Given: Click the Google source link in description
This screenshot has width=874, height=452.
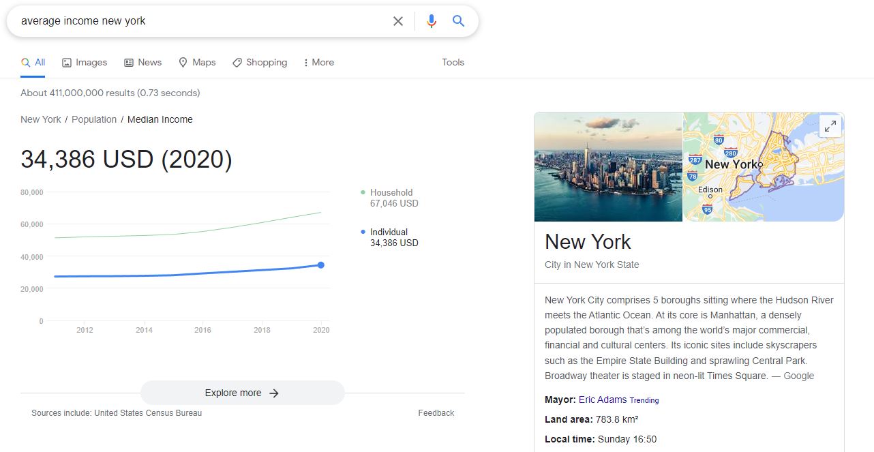Looking at the screenshot, I should click(799, 376).
